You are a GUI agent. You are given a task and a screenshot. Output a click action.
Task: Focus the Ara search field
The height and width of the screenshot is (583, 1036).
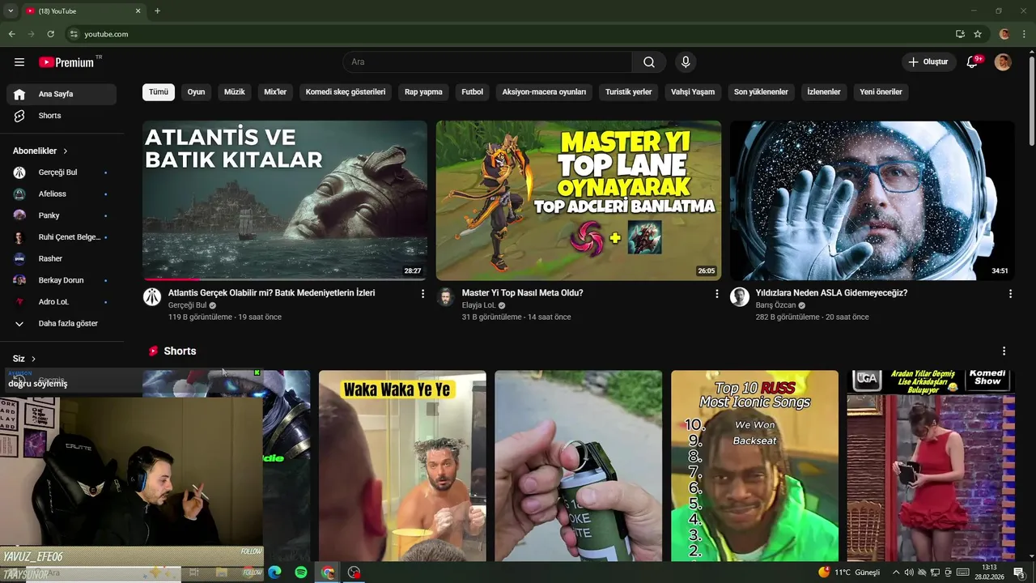point(487,62)
